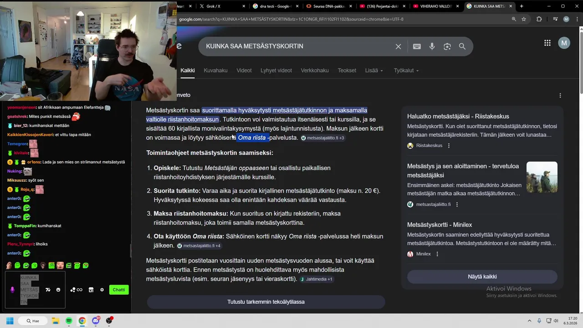583x328 pixels.
Task: Open more options for Minilex result
Action: [x=437, y=254]
